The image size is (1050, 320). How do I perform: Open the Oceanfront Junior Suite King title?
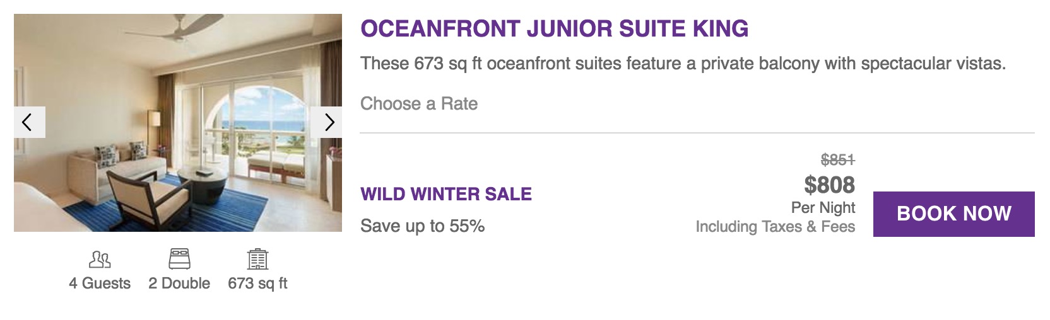554,29
